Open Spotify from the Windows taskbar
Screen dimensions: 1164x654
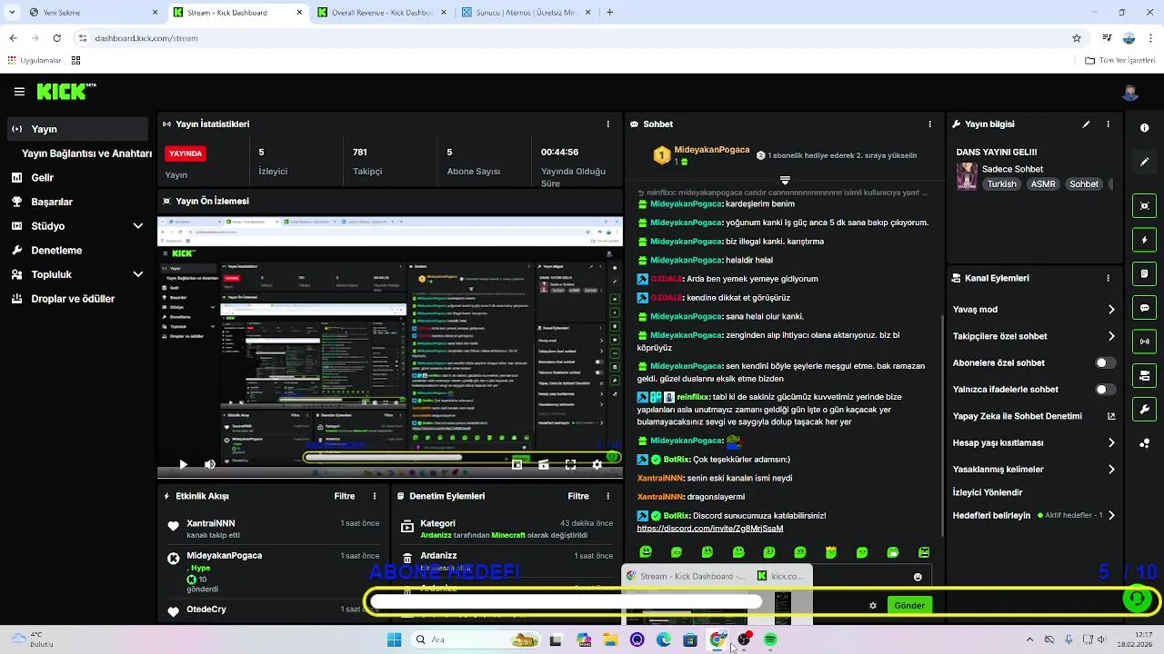[x=771, y=639]
